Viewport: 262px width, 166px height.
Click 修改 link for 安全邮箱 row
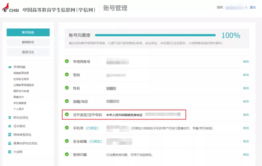[x=246, y=141]
